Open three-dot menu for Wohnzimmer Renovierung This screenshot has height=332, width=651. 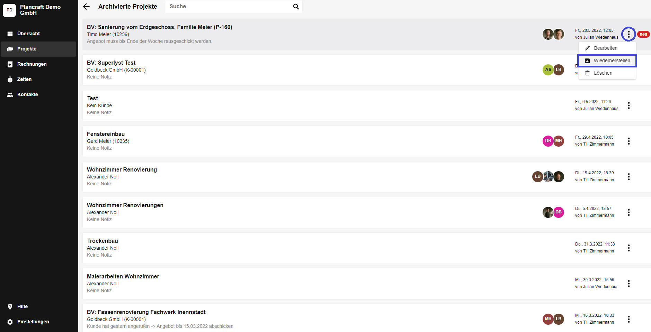[x=628, y=177]
